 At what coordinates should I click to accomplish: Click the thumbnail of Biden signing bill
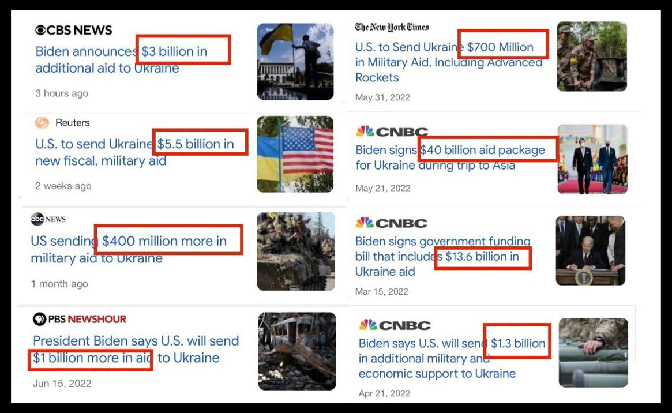click(591, 250)
